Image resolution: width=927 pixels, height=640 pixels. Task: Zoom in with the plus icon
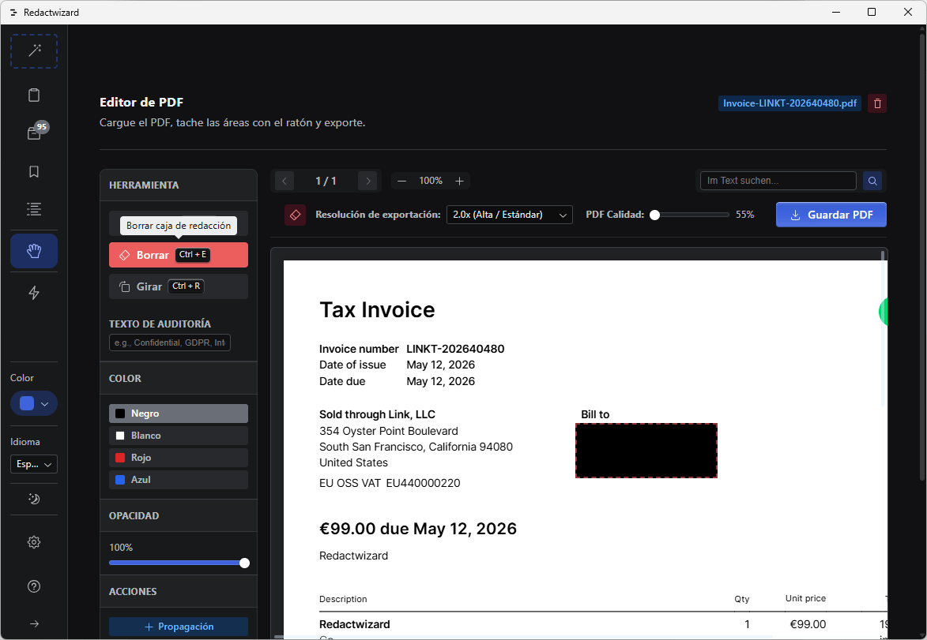click(x=459, y=181)
